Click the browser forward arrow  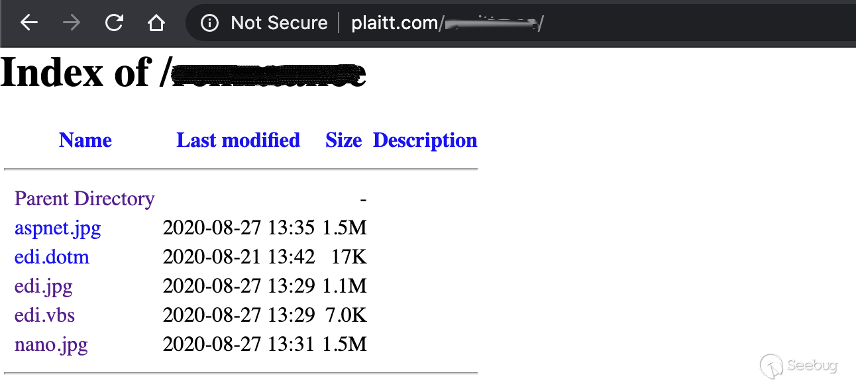(x=72, y=23)
